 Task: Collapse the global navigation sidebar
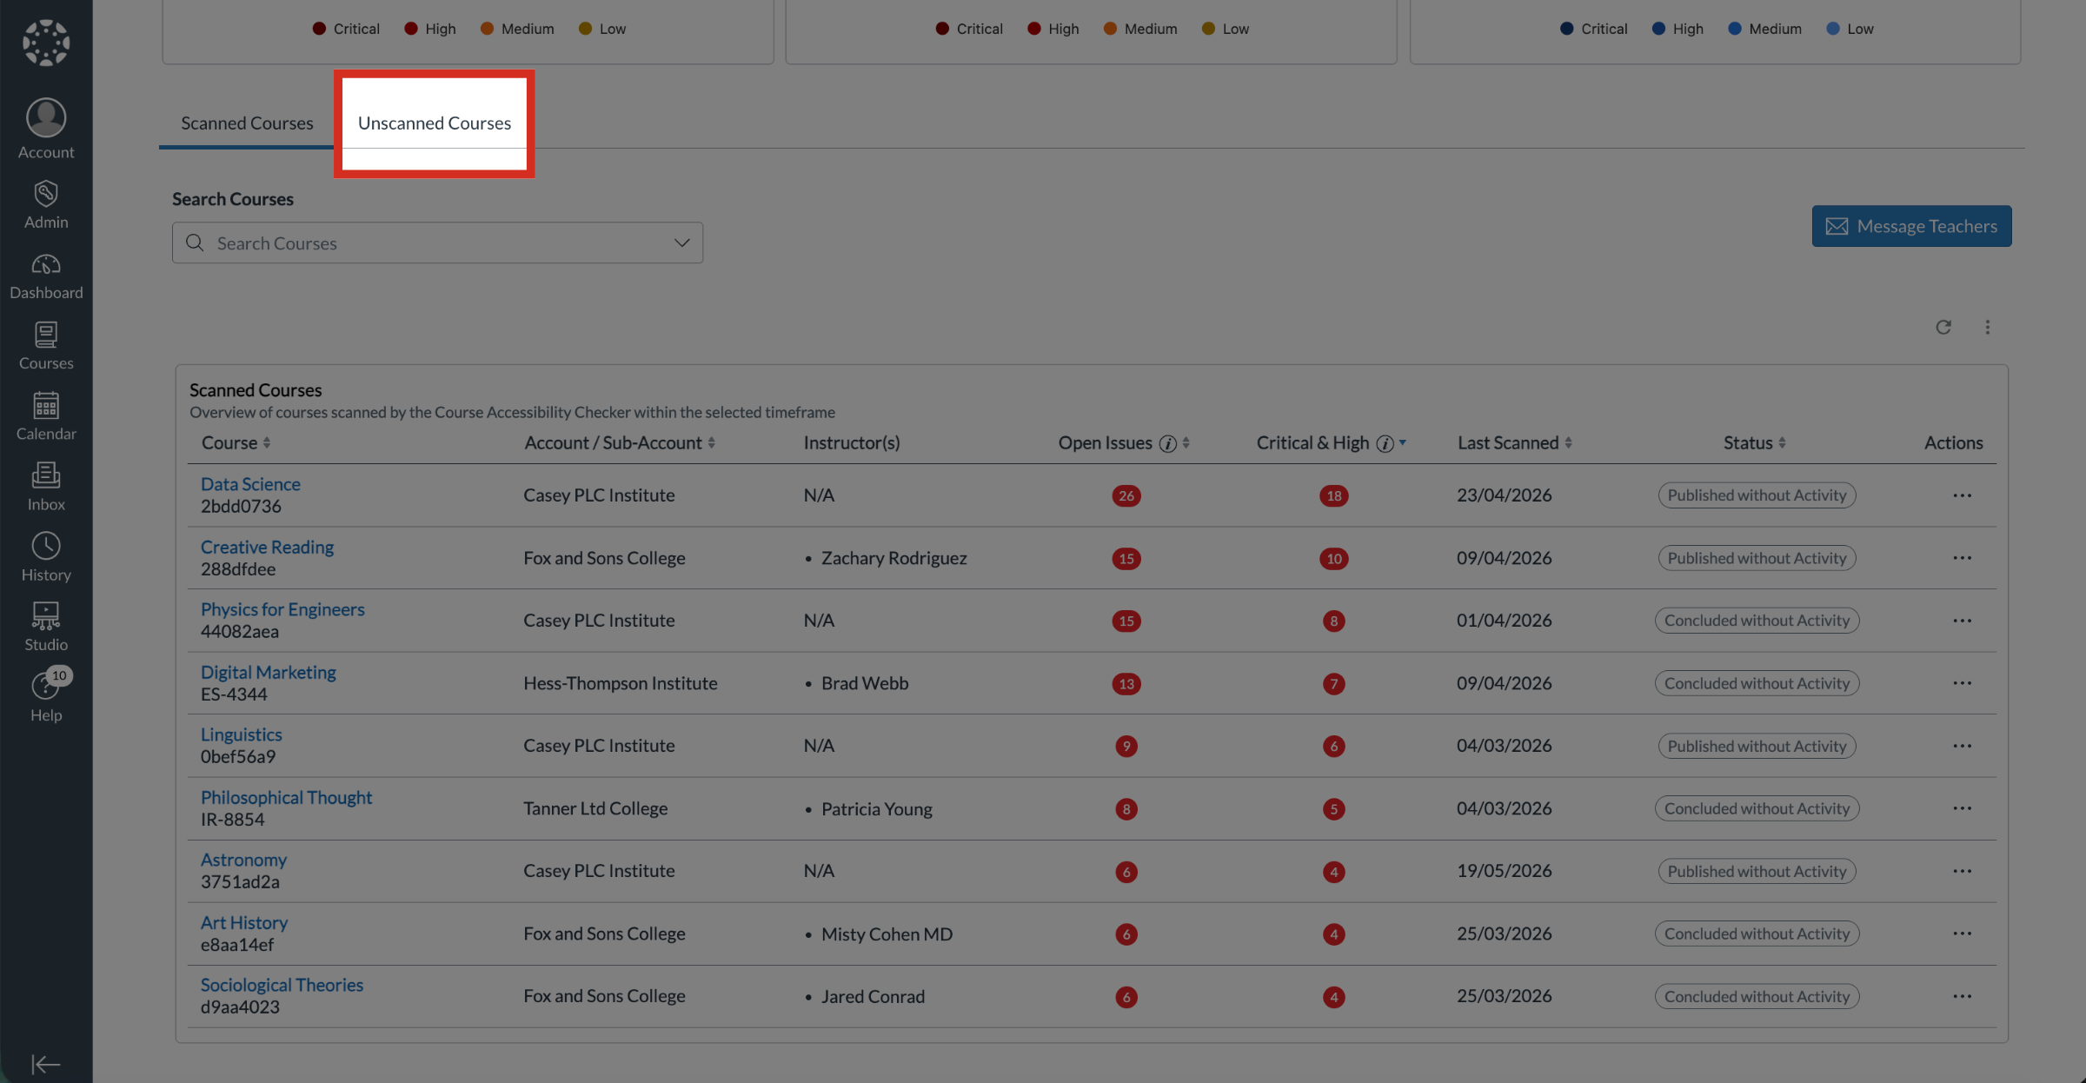(x=46, y=1064)
